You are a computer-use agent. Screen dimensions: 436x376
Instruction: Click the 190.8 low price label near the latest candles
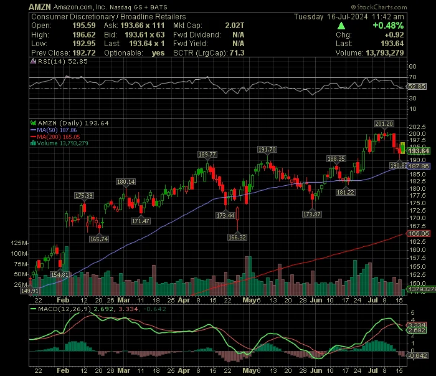pyautogui.click(x=398, y=166)
